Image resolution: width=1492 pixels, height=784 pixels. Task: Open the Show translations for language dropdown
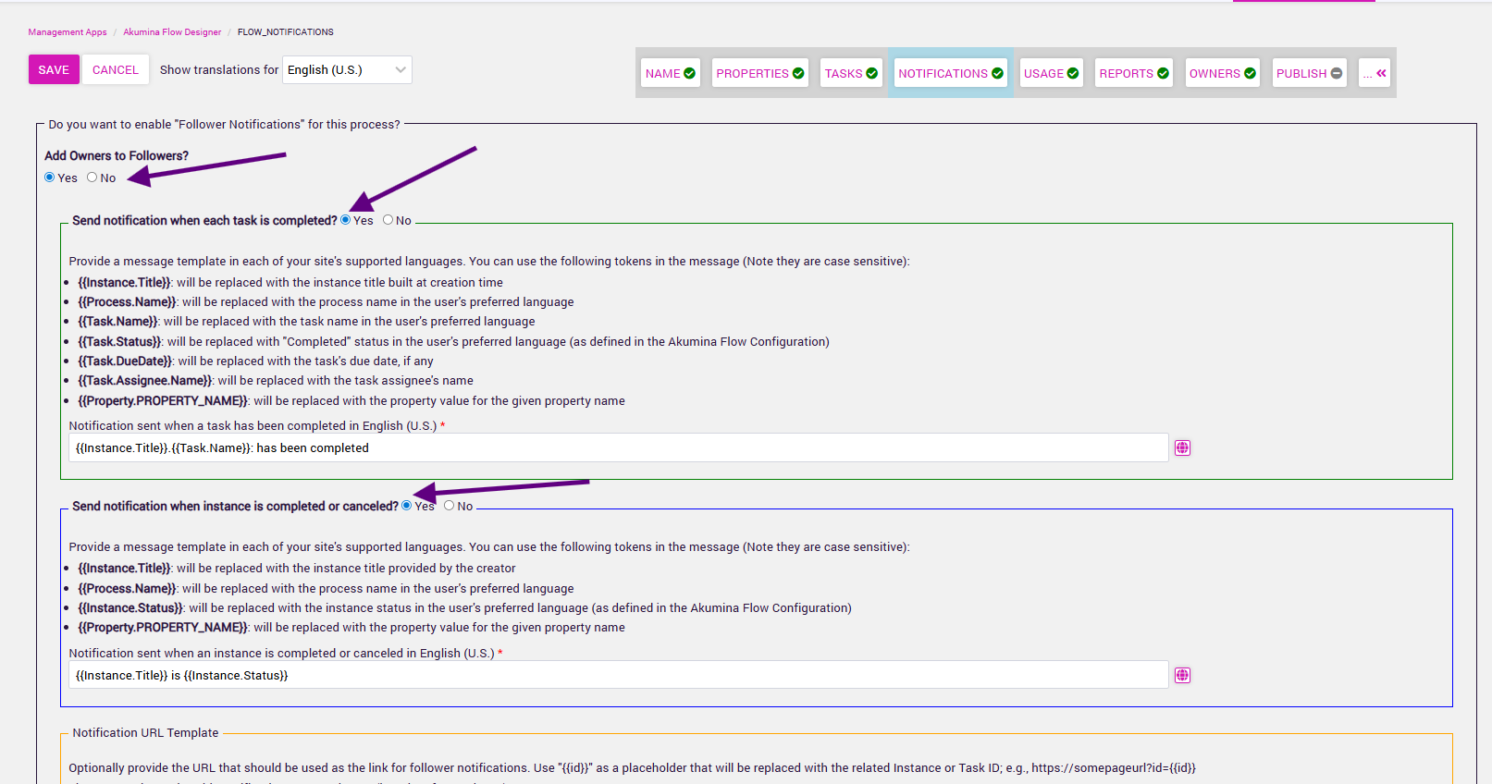click(347, 69)
